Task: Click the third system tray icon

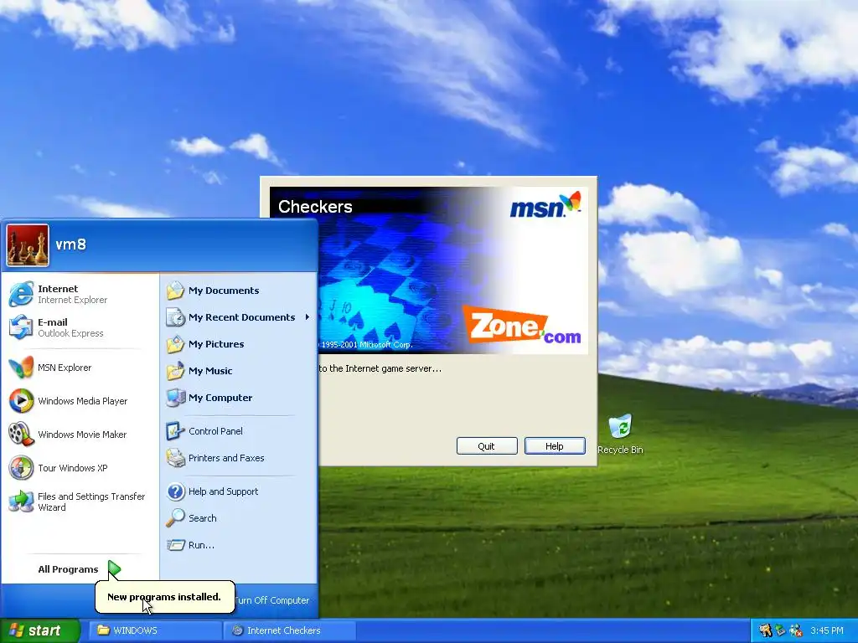Action: (796, 630)
